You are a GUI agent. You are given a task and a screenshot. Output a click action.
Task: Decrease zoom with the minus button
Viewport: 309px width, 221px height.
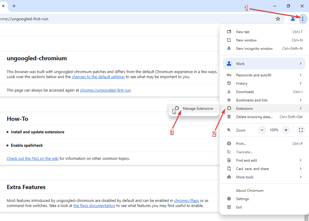click(x=262, y=130)
